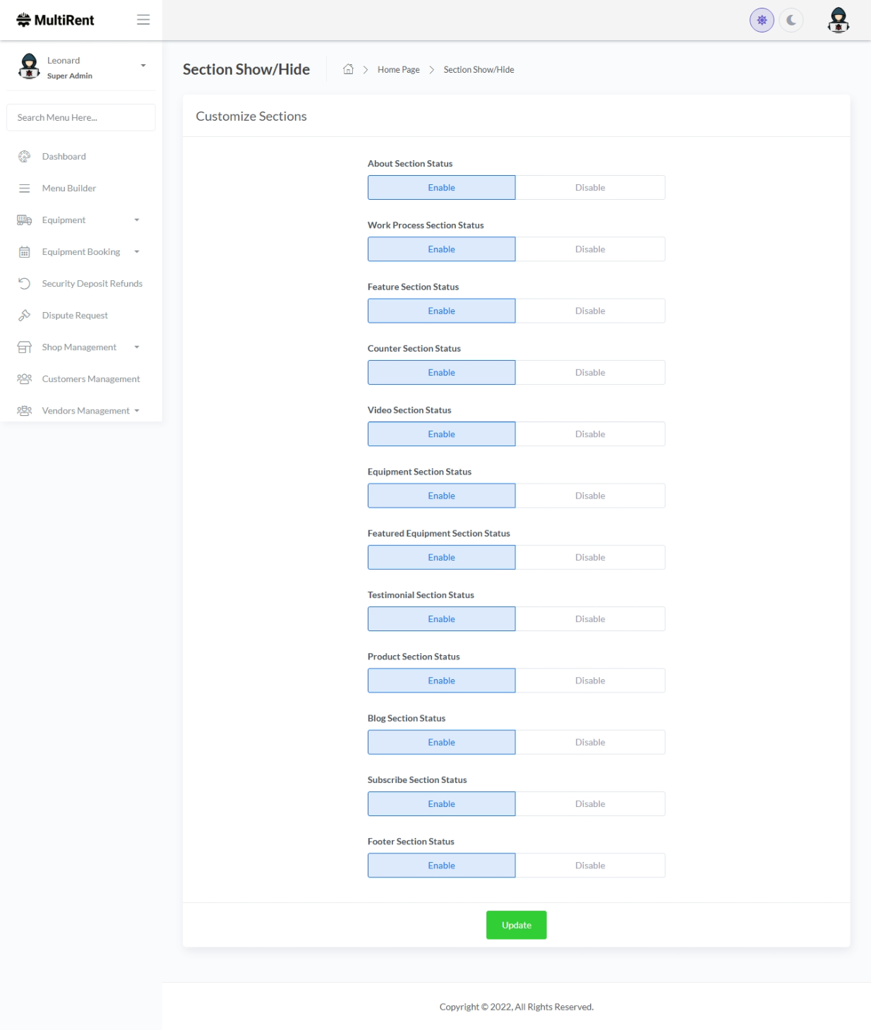The image size is (871, 1030).
Task: Disable the Blog Section Status
Action: click(589, 742)
